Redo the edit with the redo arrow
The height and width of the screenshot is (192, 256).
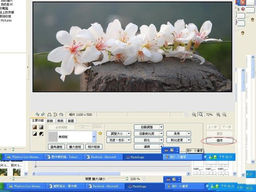point(43,114)
